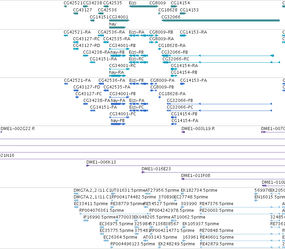Viewport: 285px width, 249px height.
Task: Click protein CG8009-PA
Action: (162, 80)
